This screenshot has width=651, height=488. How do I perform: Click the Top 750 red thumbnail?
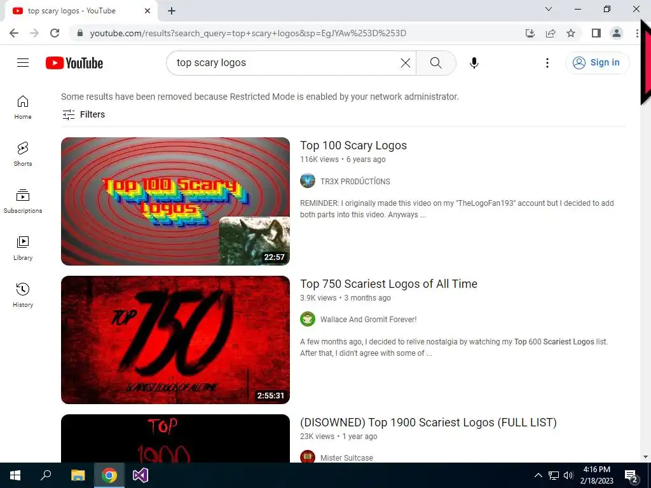tap(175, 340)
